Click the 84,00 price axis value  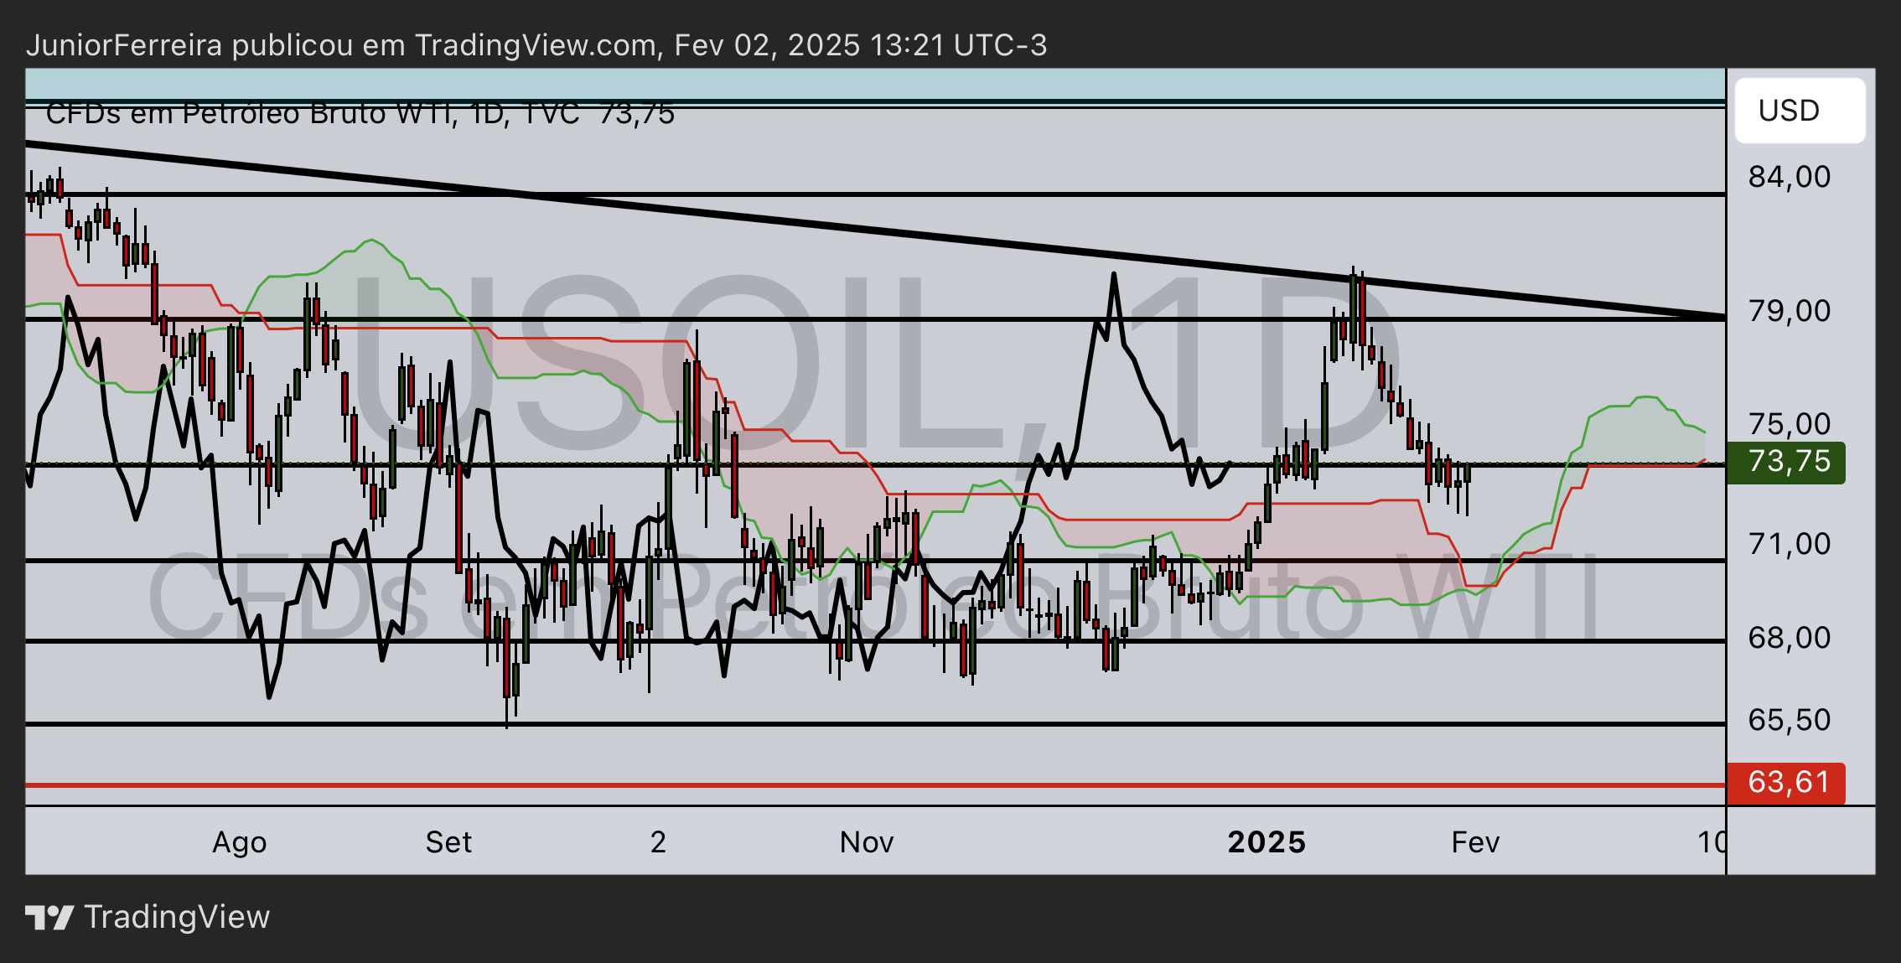(1790, 177)
